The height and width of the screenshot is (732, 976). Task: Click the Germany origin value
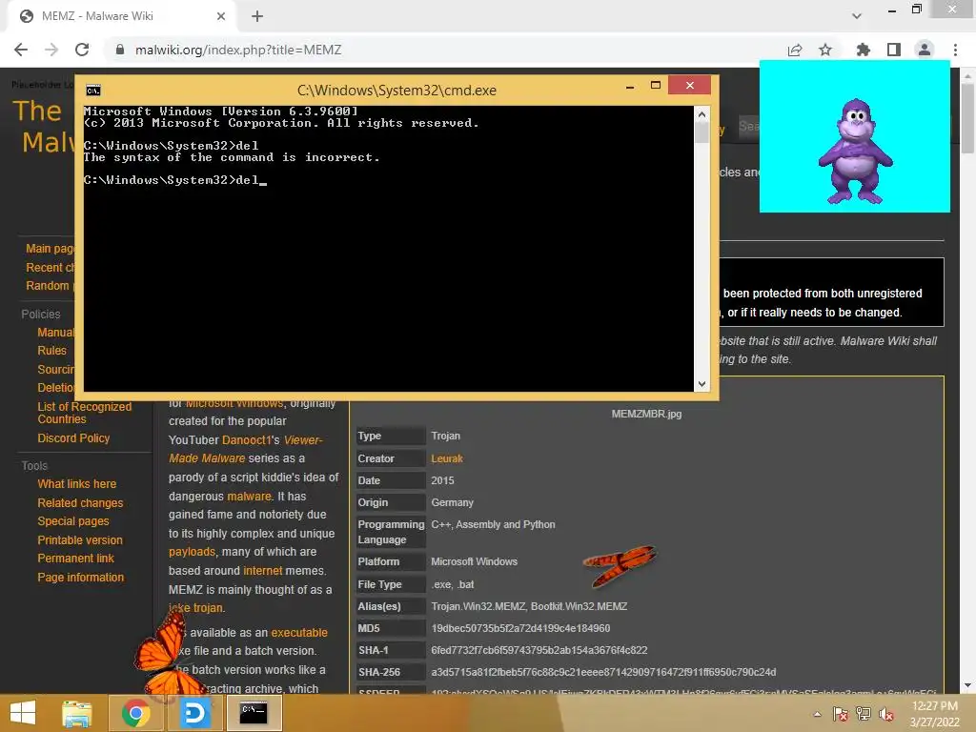click(x=452, y=502)
